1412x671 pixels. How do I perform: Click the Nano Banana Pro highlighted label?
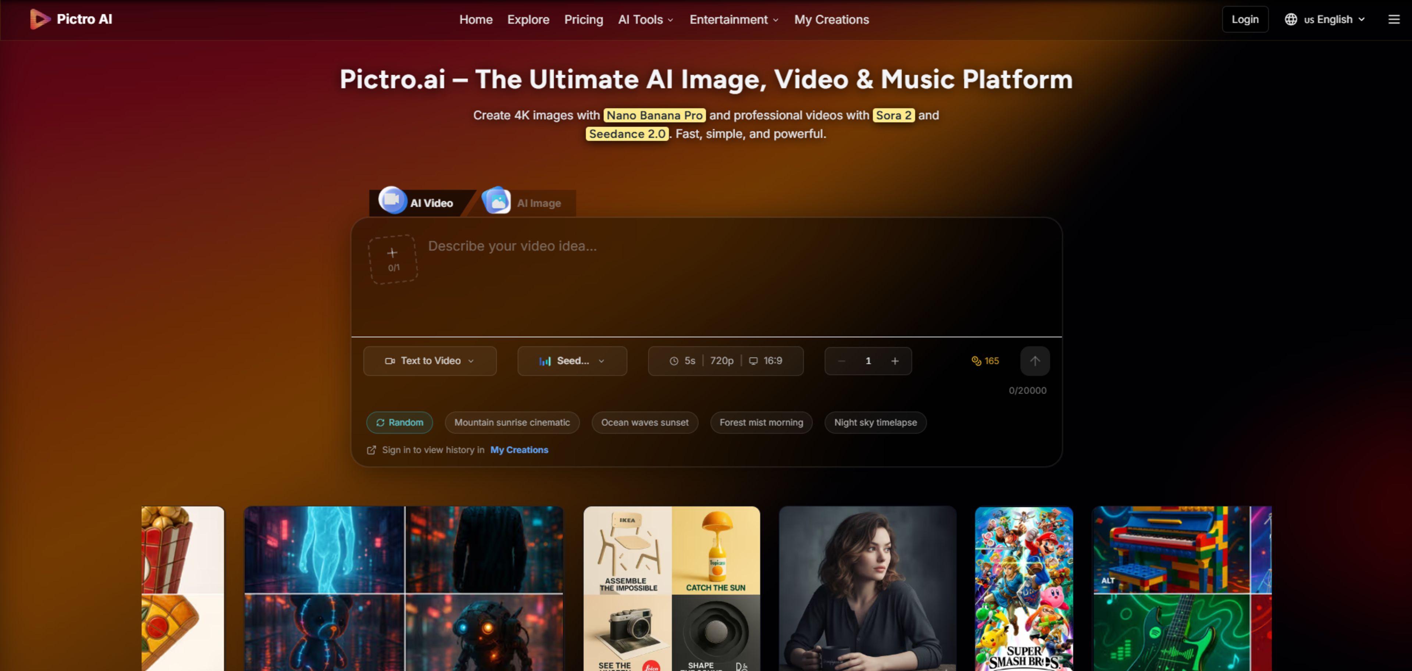tap(655, 115)
